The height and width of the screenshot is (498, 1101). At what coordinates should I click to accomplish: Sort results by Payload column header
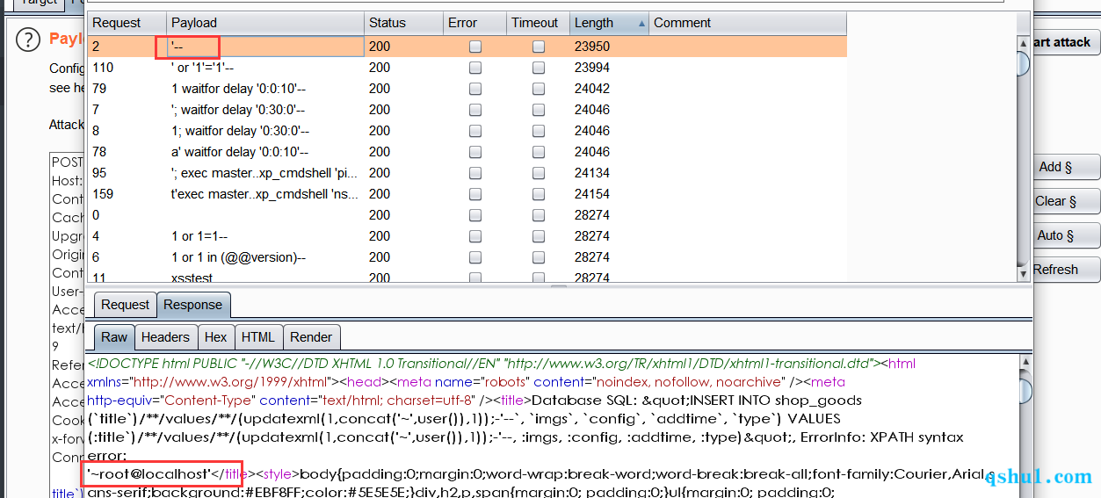click(264, 23)
